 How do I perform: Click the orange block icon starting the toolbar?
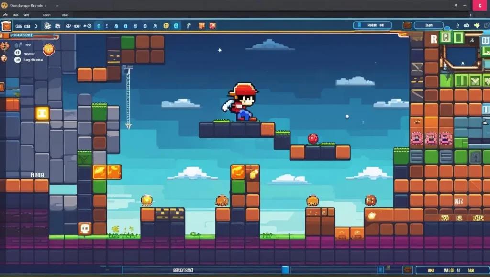6,26
